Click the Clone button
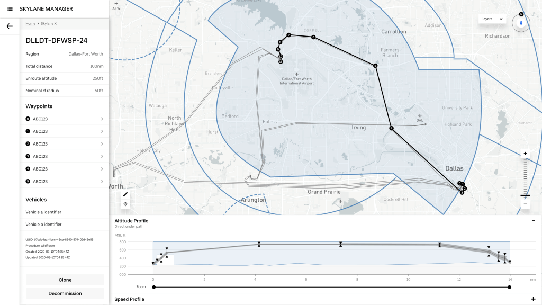 (65, 280)
